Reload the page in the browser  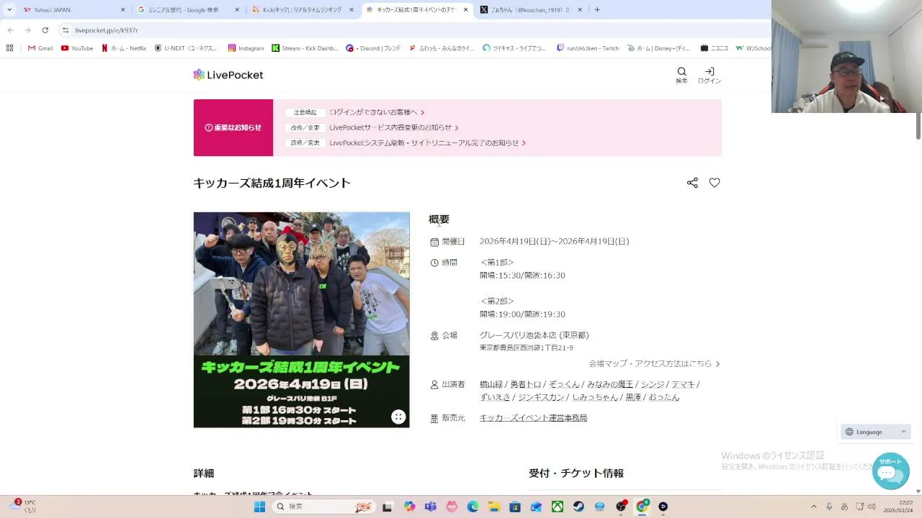click(x=45, y=30)
